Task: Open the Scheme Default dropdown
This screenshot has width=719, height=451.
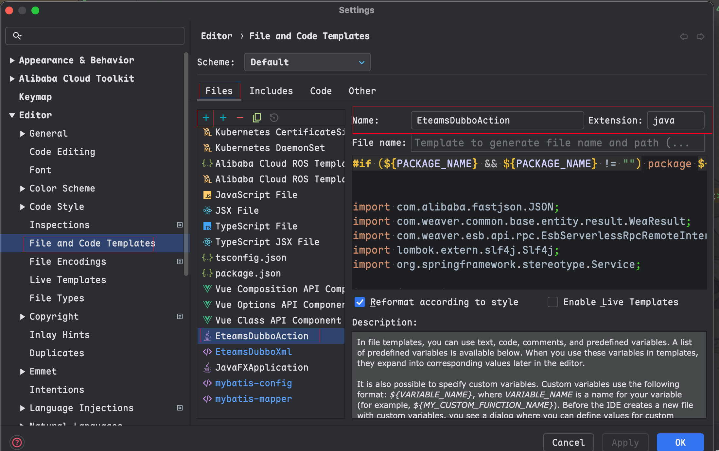Action: (307, 62)
